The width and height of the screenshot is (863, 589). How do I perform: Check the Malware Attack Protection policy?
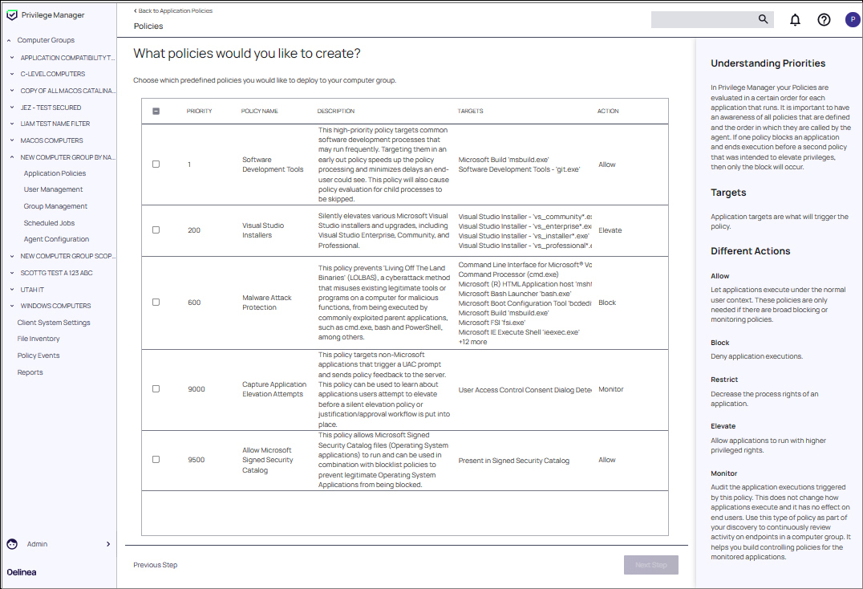pyautogui.click(x=156, y=302)
